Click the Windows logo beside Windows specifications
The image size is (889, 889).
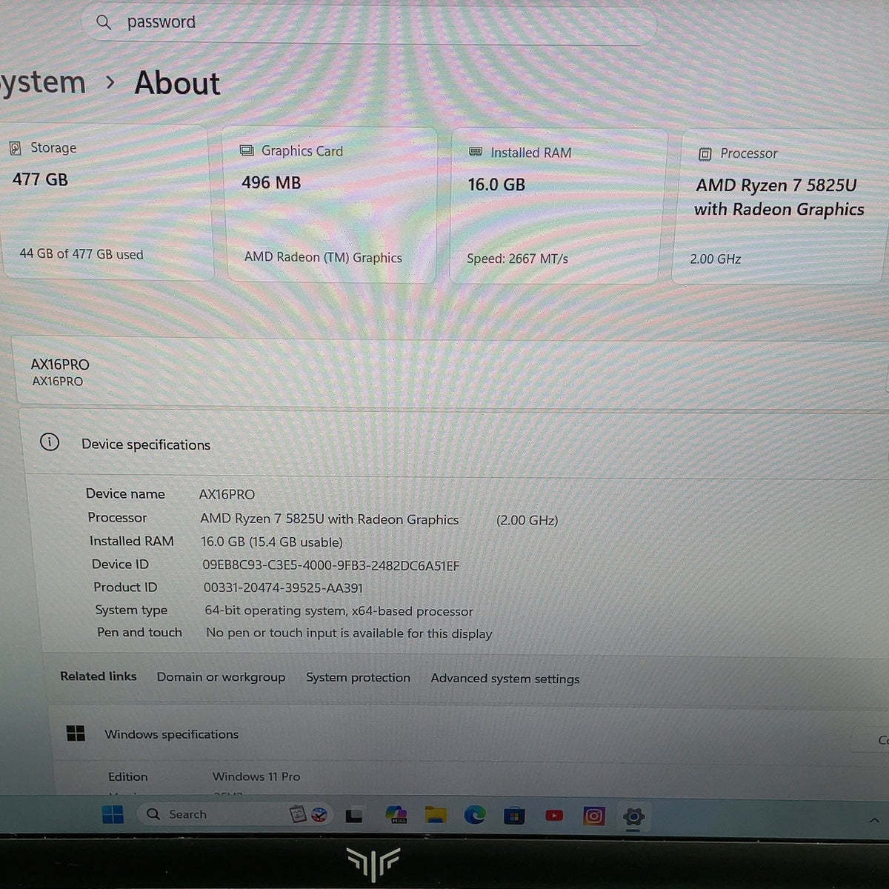76,733
